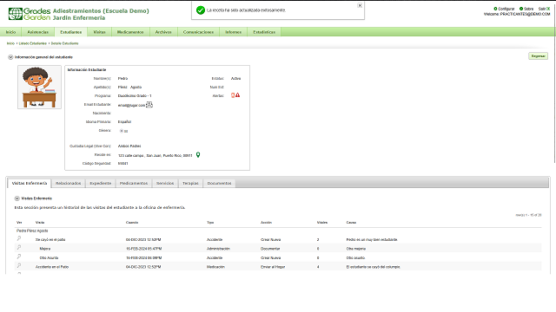The height and width of the screenshot is (312, 556).
Task: Open the Asistencias menu
Action: coord(38,32)
